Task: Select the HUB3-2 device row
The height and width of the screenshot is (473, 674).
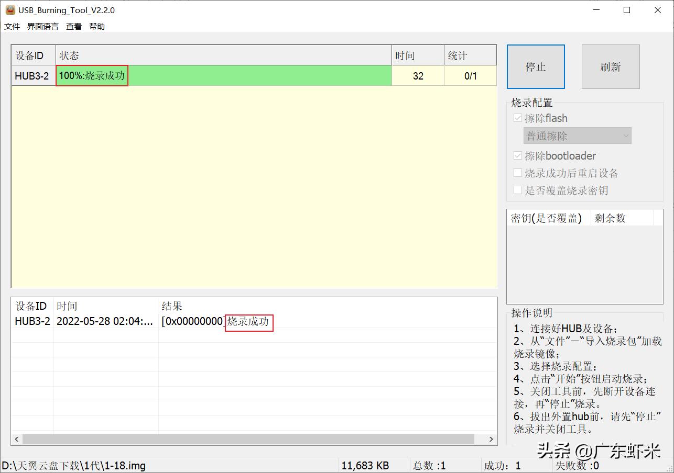Action: (x=32, y=75)
